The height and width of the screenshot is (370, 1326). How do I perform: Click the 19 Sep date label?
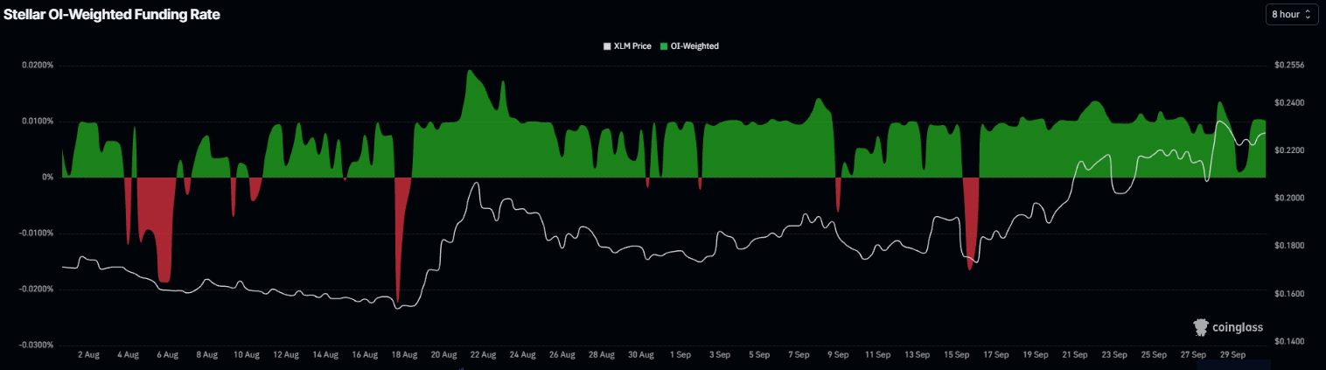[x=1036, y=356]
